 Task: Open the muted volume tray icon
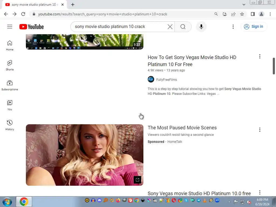tap(249, 202)
